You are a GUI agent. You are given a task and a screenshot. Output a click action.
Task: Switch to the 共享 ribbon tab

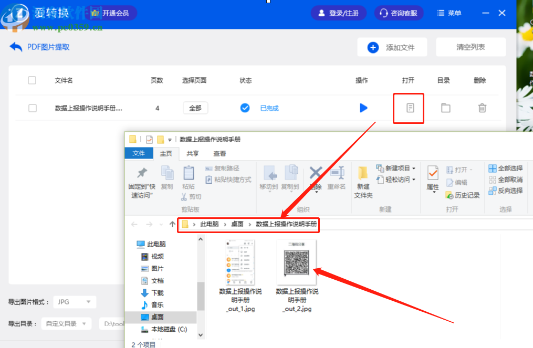[192, 154]
